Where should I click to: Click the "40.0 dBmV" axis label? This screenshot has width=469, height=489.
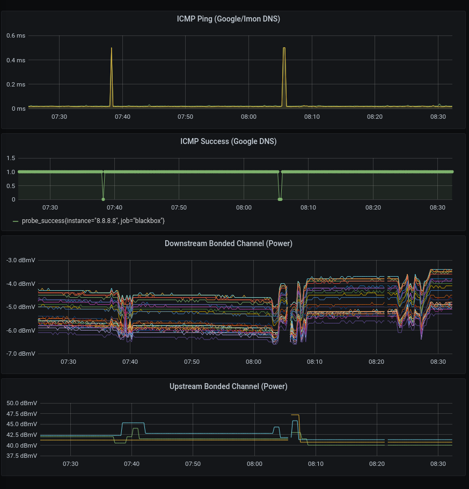(x=22, y=445)
